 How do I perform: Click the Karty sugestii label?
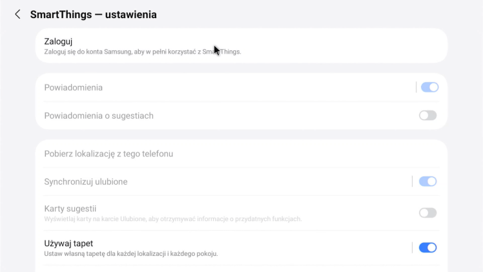70,209
